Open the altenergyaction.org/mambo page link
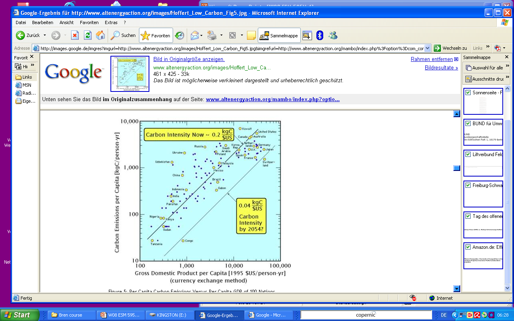Viewport: 514px width, 321px height. [273, 99]
